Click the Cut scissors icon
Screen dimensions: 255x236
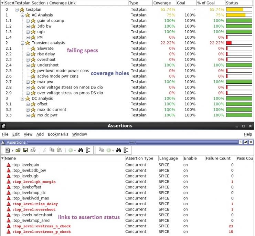click(x=44, y=150)
